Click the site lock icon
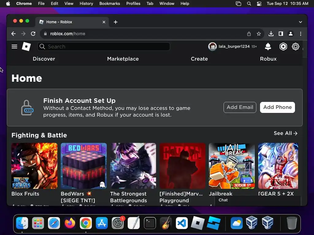Screen dimensions: 314x235 pyautogui.click(x=45, y=34)
